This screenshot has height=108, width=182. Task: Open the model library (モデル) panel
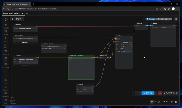(x=6, y=46)
